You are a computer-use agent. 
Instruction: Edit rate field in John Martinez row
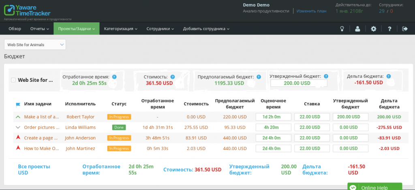312,148
